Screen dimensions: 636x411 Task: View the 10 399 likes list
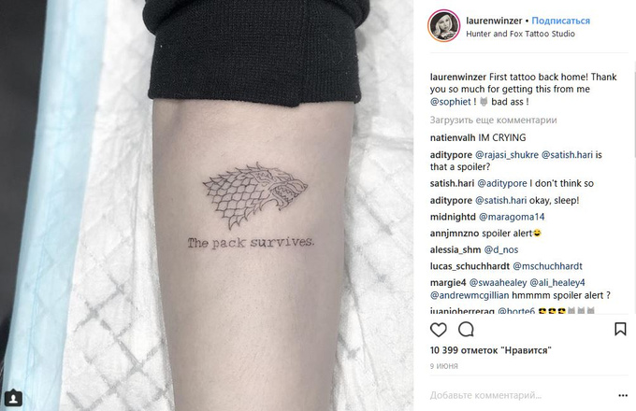click(491, 350)
